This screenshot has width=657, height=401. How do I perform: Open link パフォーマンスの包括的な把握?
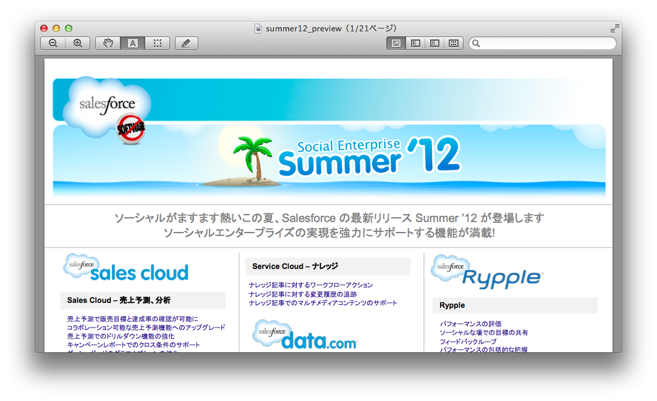coord(483,350)
